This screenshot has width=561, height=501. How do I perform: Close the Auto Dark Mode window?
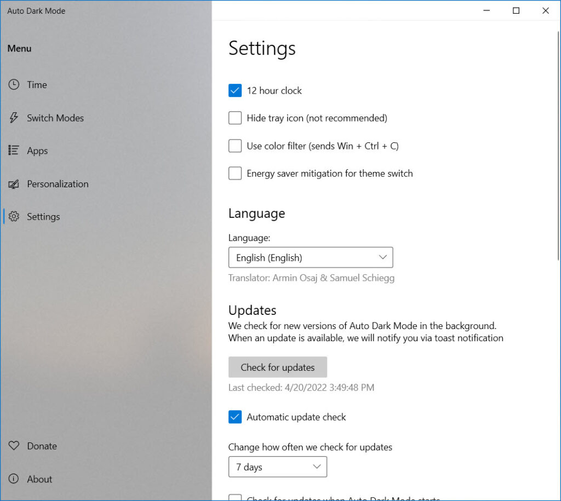coord(545,11)
